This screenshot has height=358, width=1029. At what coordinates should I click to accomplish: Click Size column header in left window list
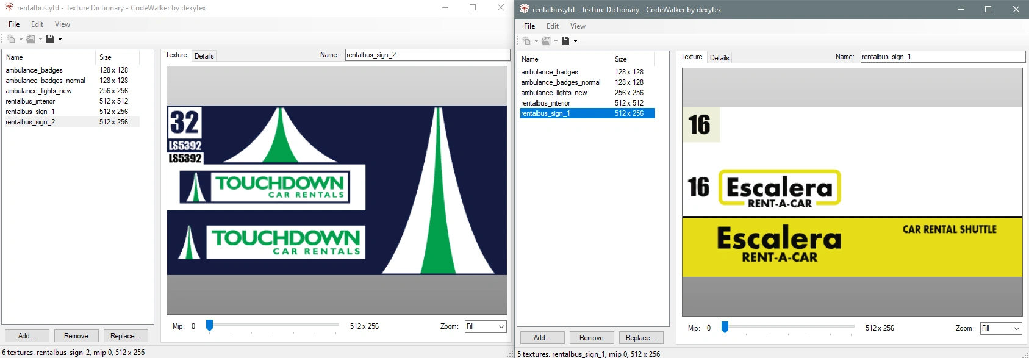pos(118,57)
